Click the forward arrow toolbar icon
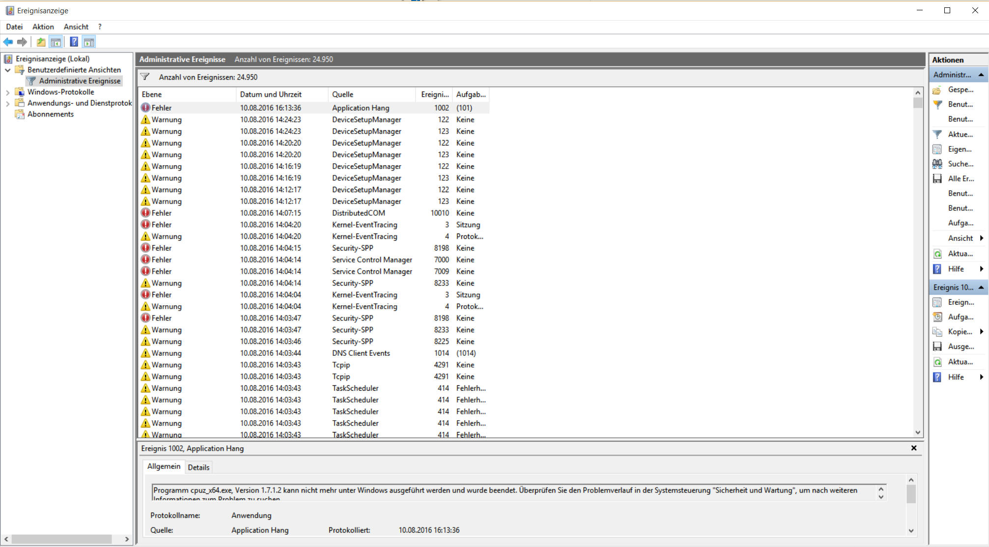The image size is (989, 547). [22, 42]
